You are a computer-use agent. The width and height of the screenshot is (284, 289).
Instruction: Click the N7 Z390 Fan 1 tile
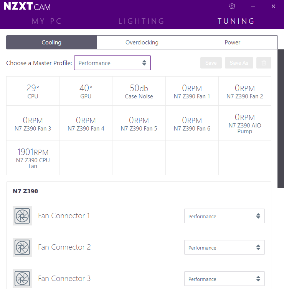[192, 91]
